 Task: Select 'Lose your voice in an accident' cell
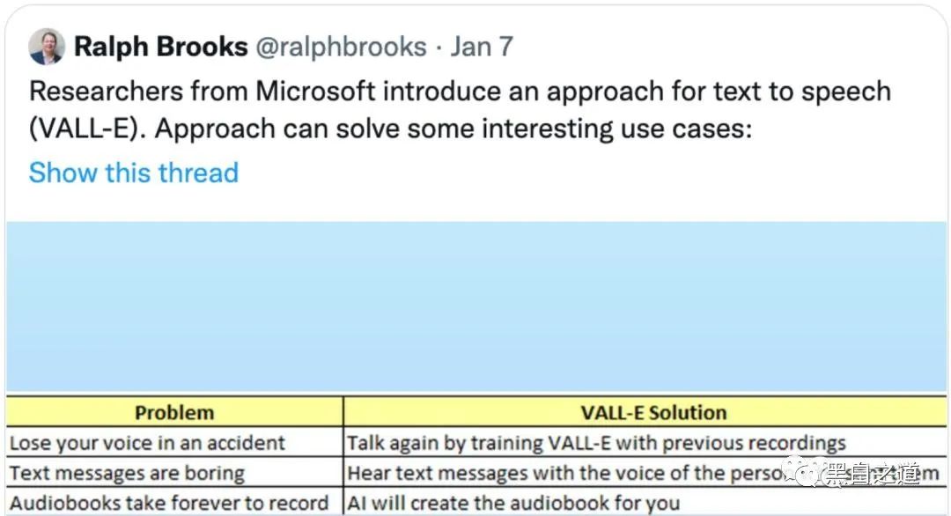coord(174,443)
